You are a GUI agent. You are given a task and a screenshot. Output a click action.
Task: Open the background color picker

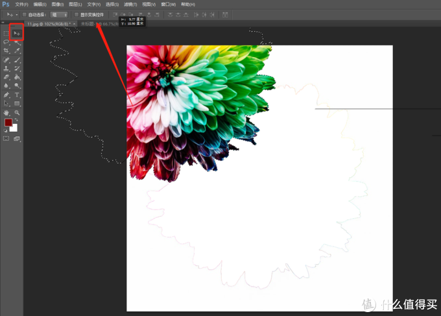pos(15,129)
